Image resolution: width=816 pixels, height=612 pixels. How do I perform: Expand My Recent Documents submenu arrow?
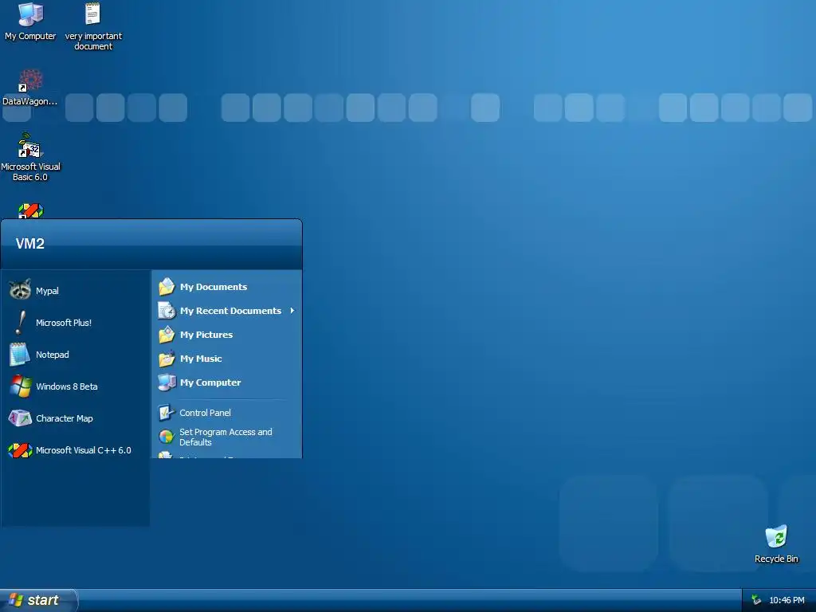(292, 311)
